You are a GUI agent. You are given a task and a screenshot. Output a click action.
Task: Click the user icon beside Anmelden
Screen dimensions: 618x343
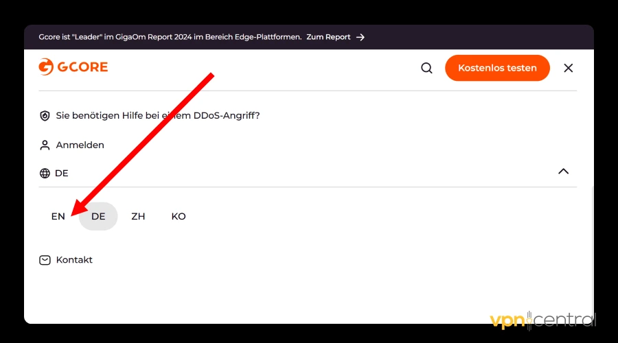[45, 145]
